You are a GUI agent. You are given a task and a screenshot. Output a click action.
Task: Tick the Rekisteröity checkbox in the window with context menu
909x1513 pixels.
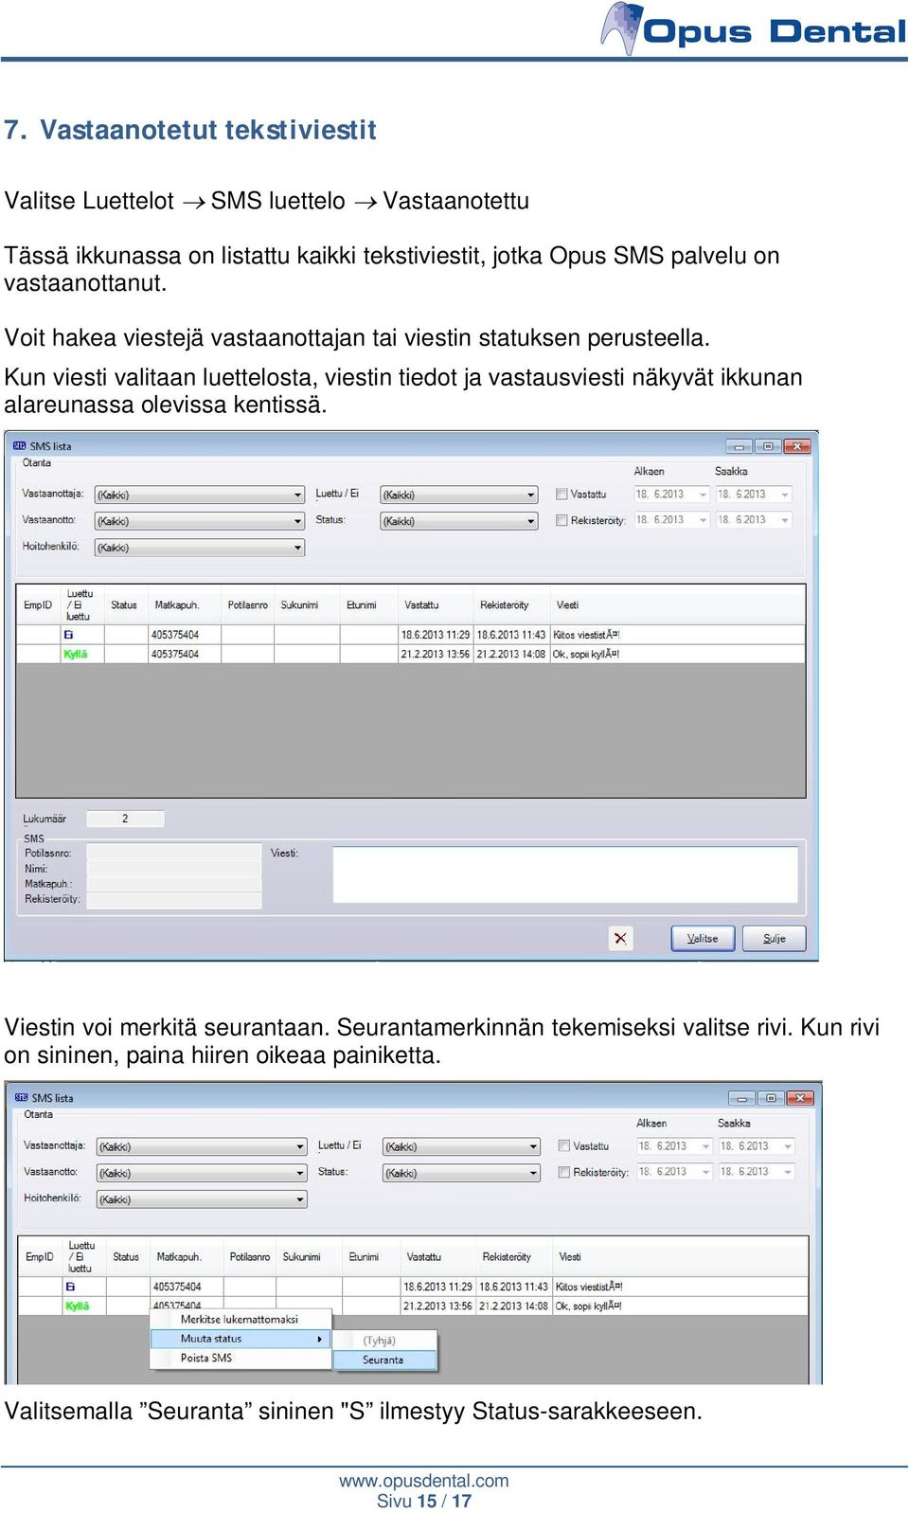coord(564,1172)
